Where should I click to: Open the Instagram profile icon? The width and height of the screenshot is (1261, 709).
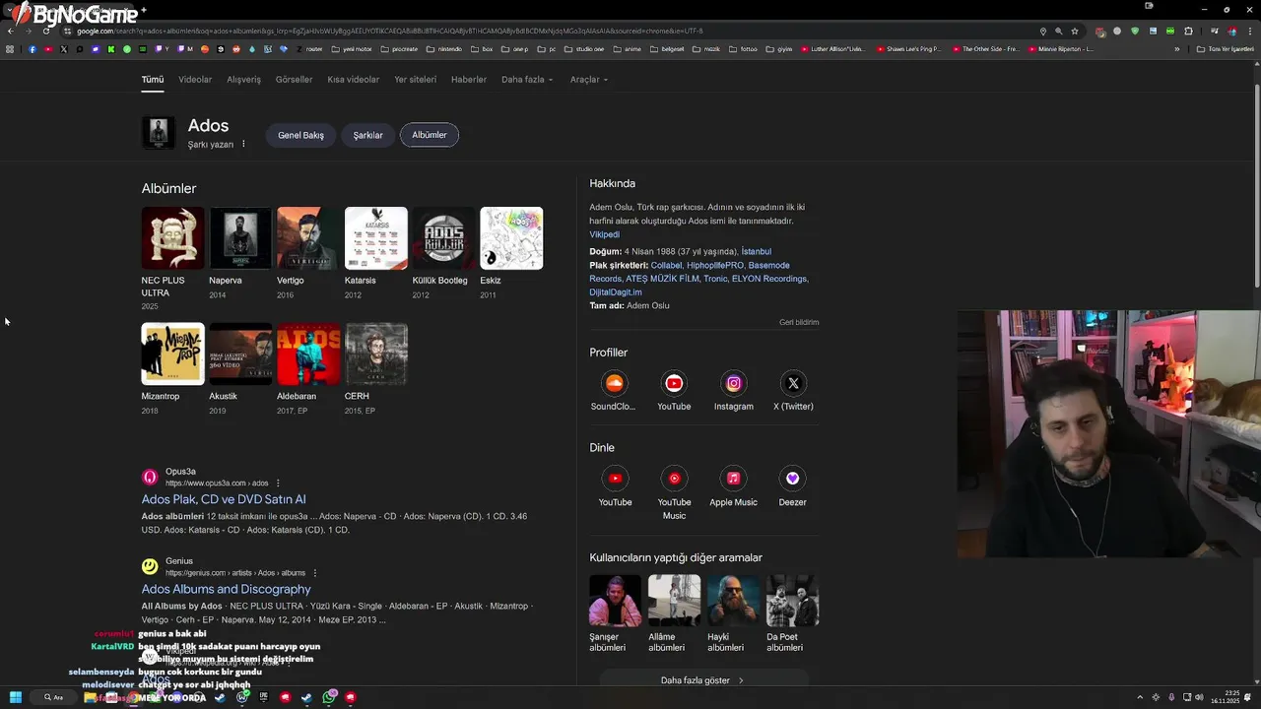click(x=734, y=383)
